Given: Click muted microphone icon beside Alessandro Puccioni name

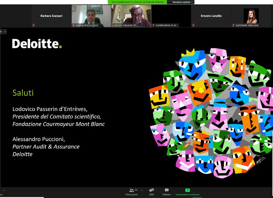Looking at the screenshot, I should tap(74, 25).
